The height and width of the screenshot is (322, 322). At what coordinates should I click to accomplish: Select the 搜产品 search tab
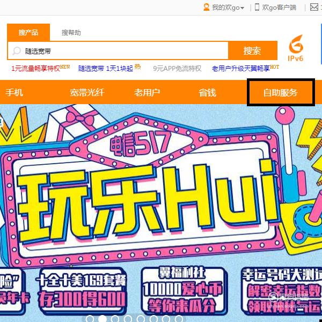[28, 32]
